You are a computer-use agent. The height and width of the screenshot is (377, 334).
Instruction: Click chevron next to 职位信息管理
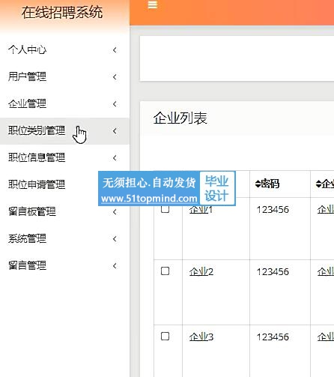tap(115, 158)
